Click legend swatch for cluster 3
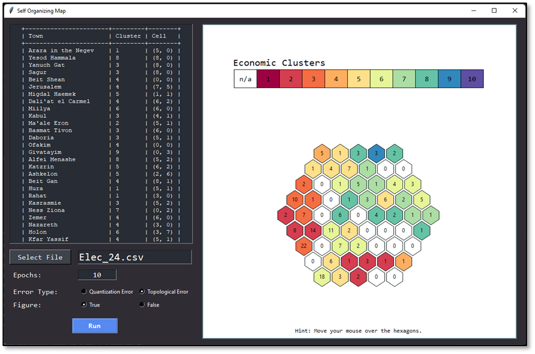This screenshot has height=354, width=535. coord(313,79)
